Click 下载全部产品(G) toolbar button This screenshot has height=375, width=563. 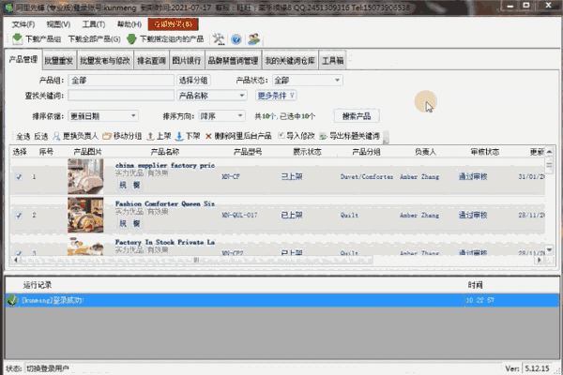[x=95, y=39]
